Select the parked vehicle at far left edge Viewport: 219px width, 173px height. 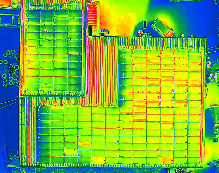click(x=9, y=20)
